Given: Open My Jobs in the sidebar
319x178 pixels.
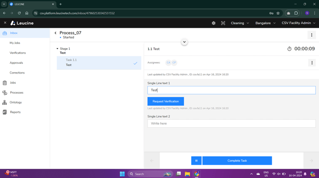Looking at the screenshot, I should pyautogui.click(x=15, y=43).
